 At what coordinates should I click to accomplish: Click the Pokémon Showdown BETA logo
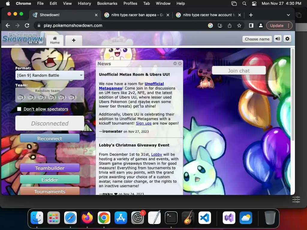[23, 38]
